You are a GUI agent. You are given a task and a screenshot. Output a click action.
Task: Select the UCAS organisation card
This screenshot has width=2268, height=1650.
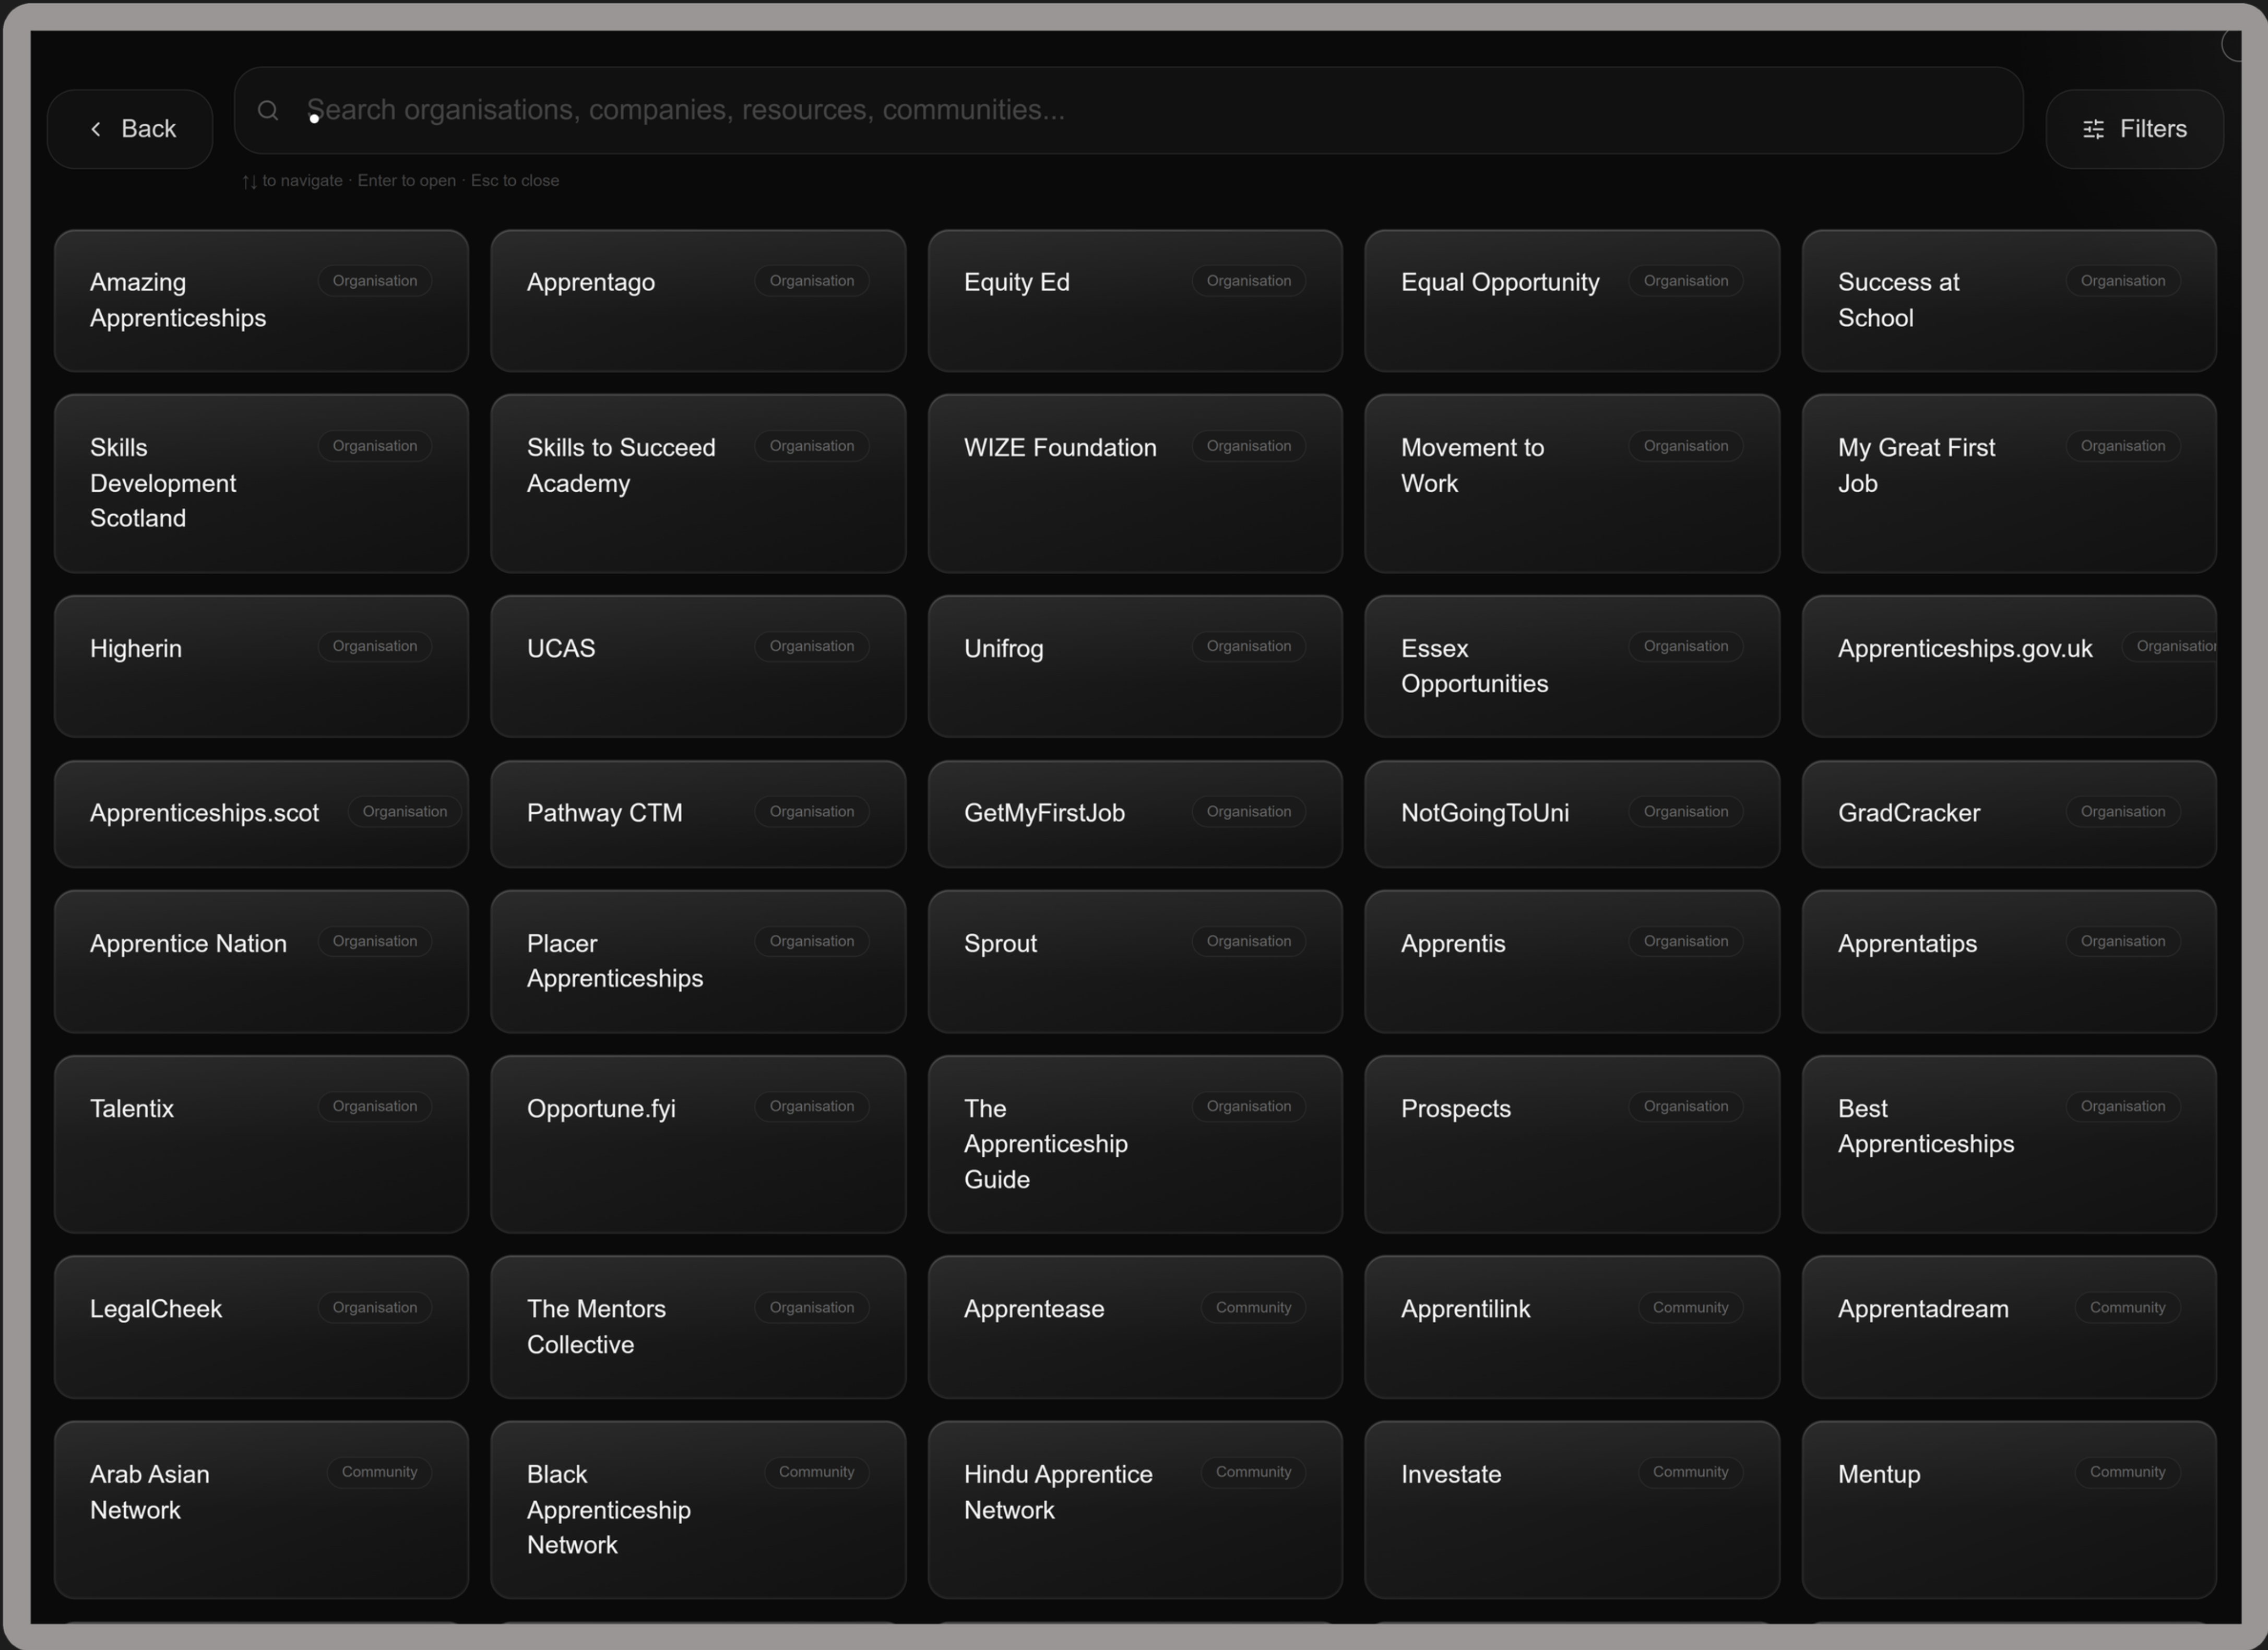pyautogui.click(x=698, y=666)
